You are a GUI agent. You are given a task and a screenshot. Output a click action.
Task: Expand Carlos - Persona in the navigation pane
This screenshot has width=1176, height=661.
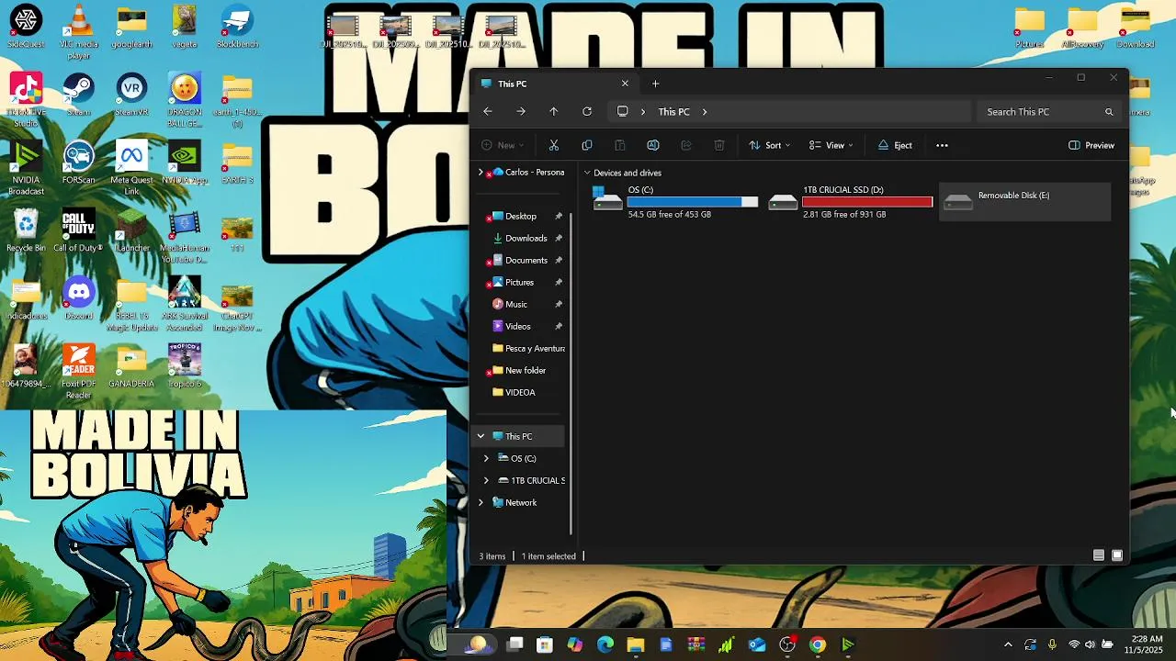tap(481, 173)
